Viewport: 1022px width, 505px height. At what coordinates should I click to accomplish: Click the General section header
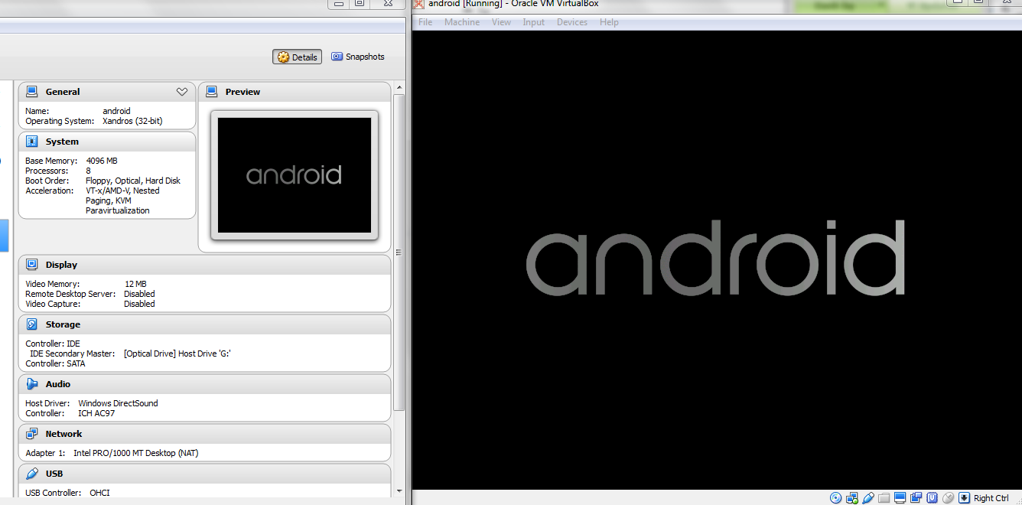click(107, 92)
